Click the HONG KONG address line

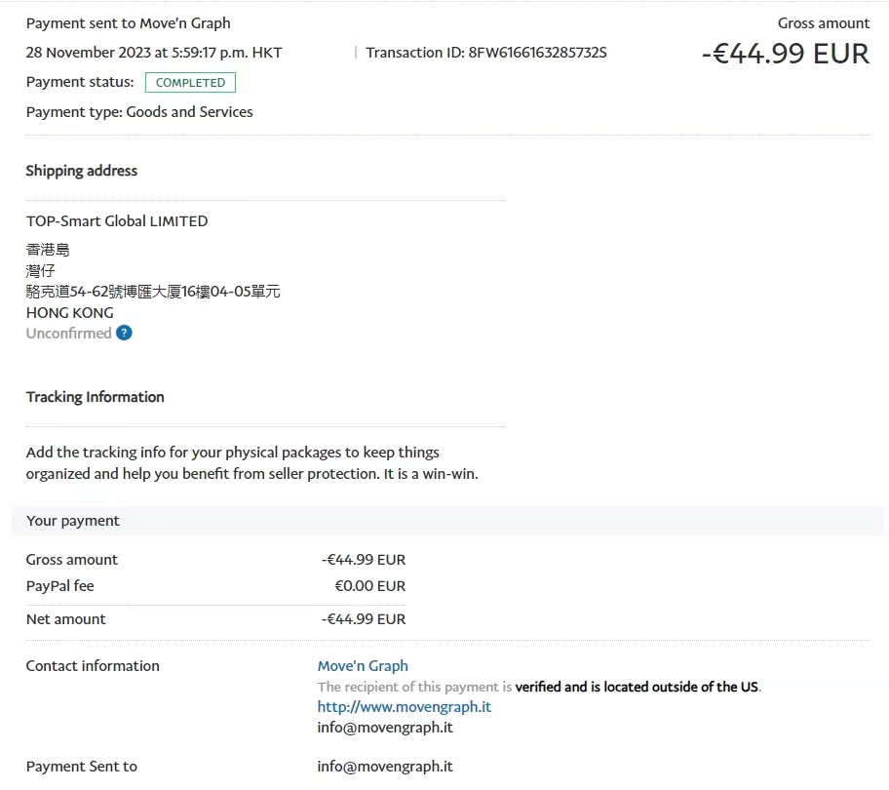[69, 313]
